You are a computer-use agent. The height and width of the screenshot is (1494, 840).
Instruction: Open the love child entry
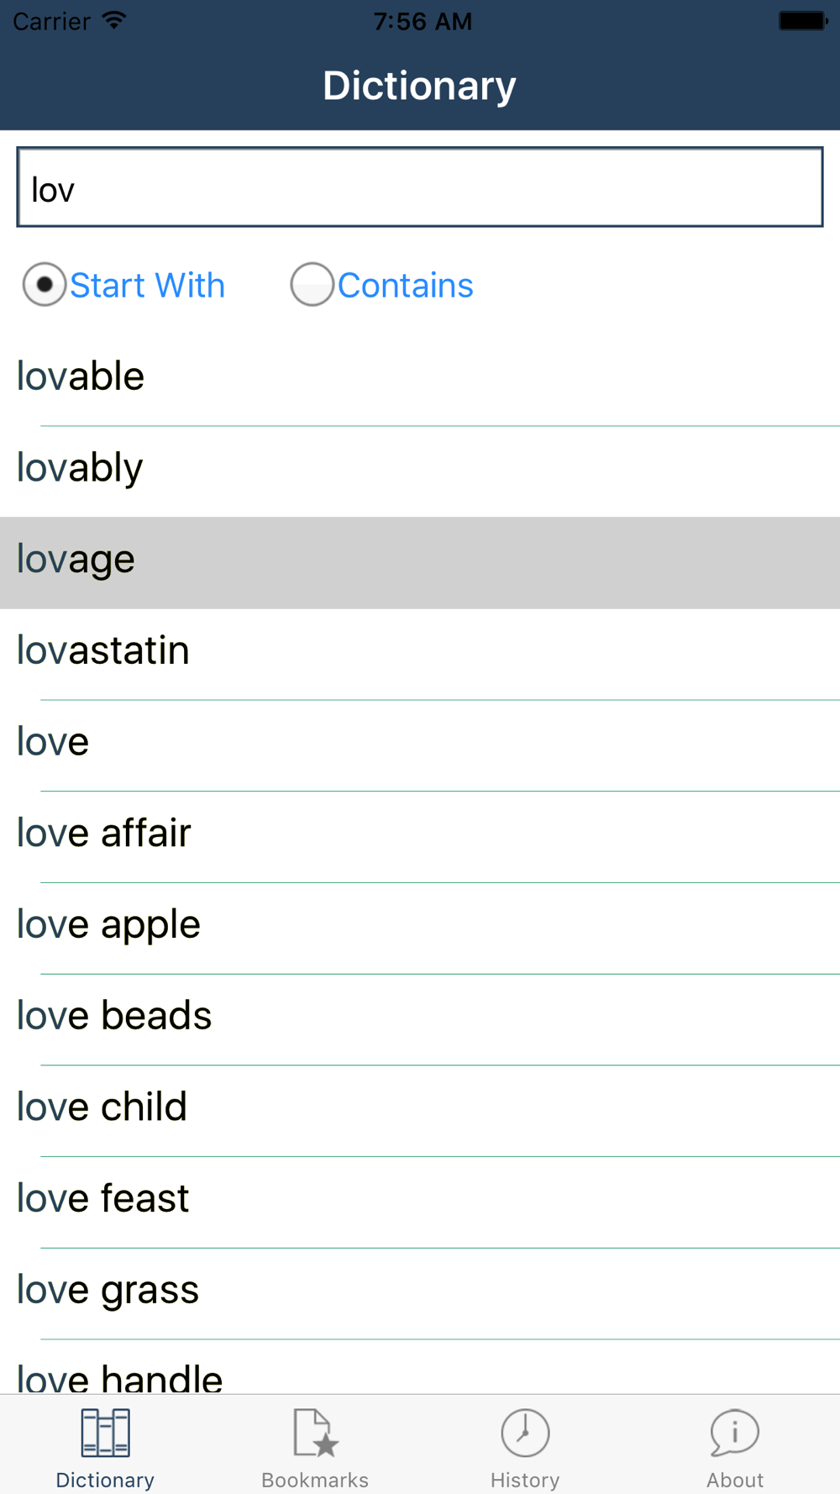420,1111
